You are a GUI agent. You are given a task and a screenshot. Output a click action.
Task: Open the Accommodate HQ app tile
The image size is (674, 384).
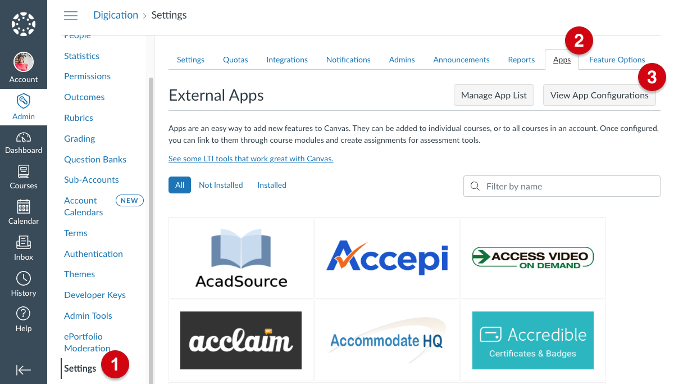pyautogui.click(x=387, y=340)
